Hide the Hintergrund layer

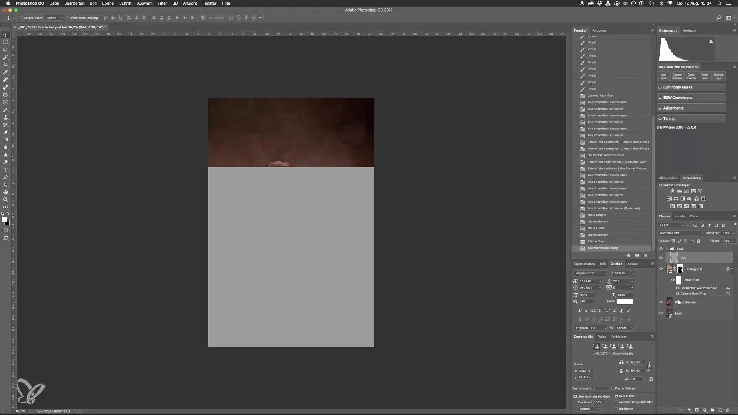(x=661, y=269)
